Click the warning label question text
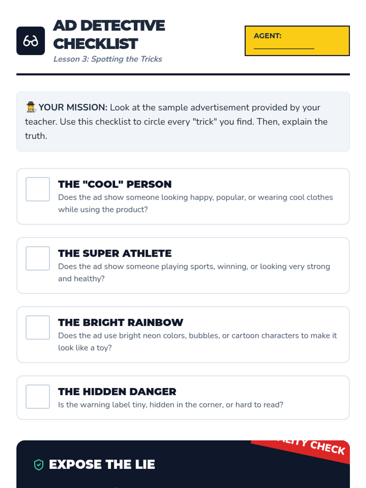This screenshot has height=488, width=366. point(170,405)
